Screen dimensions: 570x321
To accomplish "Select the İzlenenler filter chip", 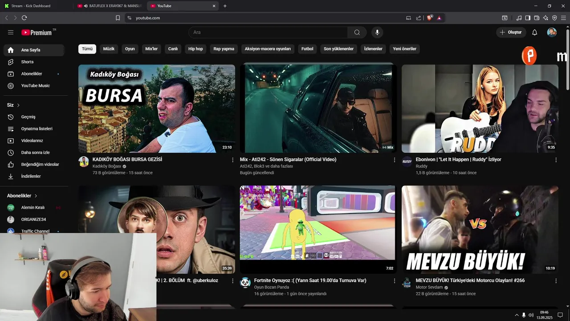I will [x=373, y=49].
